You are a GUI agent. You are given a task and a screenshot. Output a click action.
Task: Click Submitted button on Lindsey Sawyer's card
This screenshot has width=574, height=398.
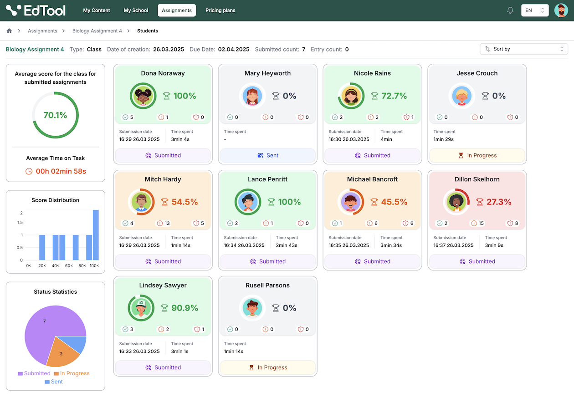163,367
